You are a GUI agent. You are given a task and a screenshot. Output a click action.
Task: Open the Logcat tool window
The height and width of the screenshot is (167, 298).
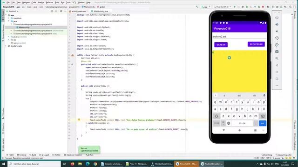point(44,155)
